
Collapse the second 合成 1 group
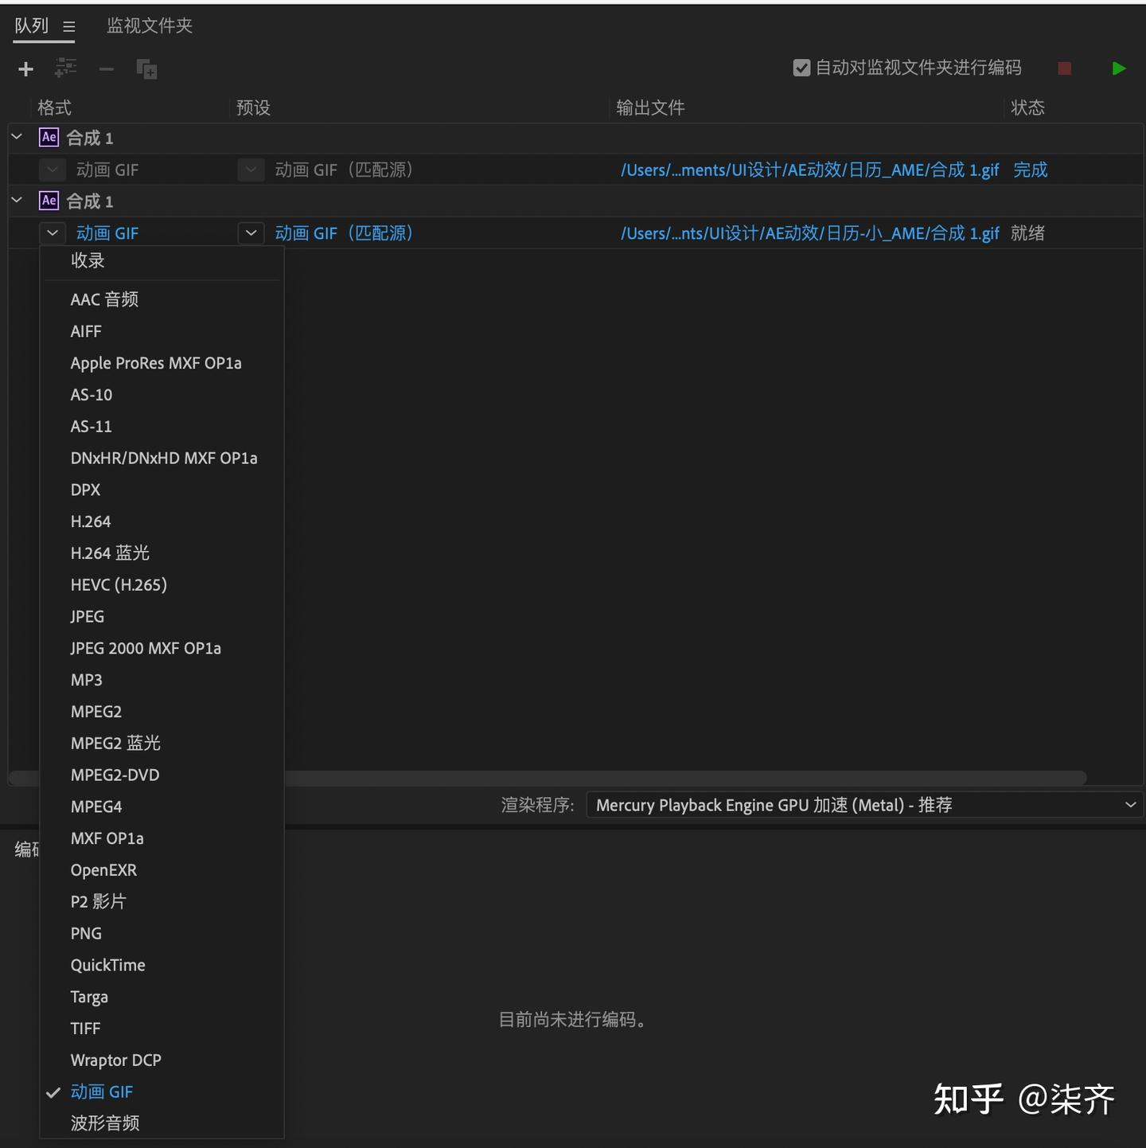pos(17,201)
